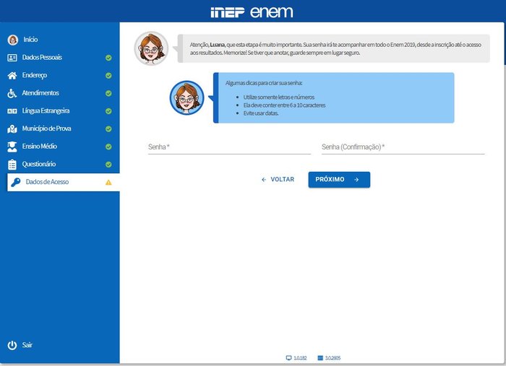Click the tip 'Utilize somente letras e números'
The image size is (506, 366).
pyautogui.click(x=279, y=97)
